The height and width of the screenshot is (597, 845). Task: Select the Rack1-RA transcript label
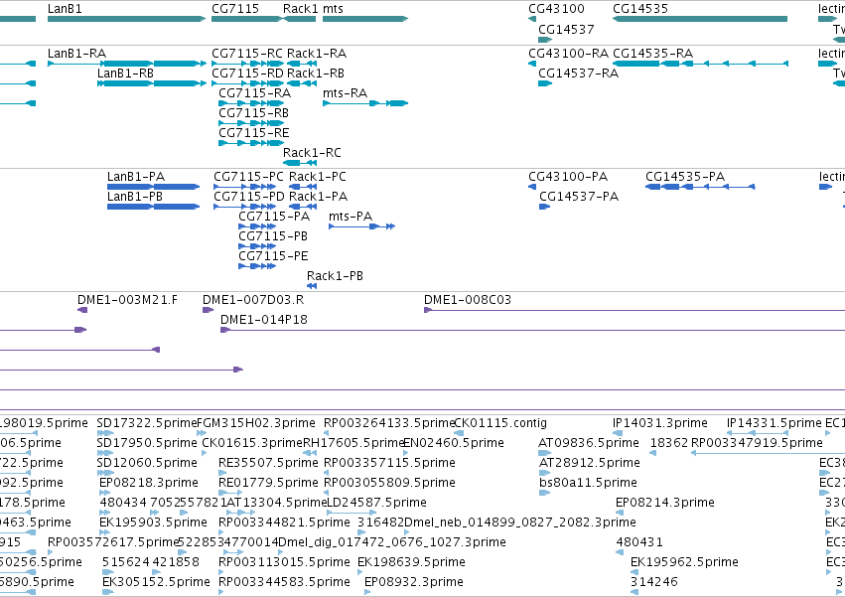tap(317, 54)
